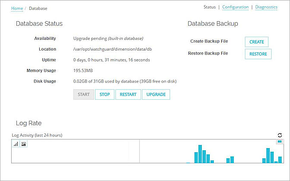The image size is (290, 181).
Task: Go to the Home breadcrumb link
Action: coord(17,8)
